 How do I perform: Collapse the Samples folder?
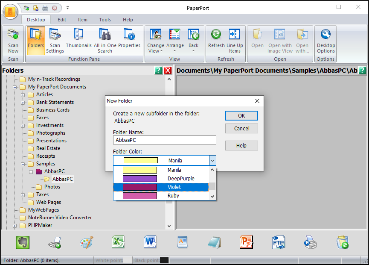click(x=23, y=164)
